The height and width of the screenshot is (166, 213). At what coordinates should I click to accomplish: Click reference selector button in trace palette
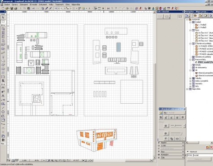point(174,113)
